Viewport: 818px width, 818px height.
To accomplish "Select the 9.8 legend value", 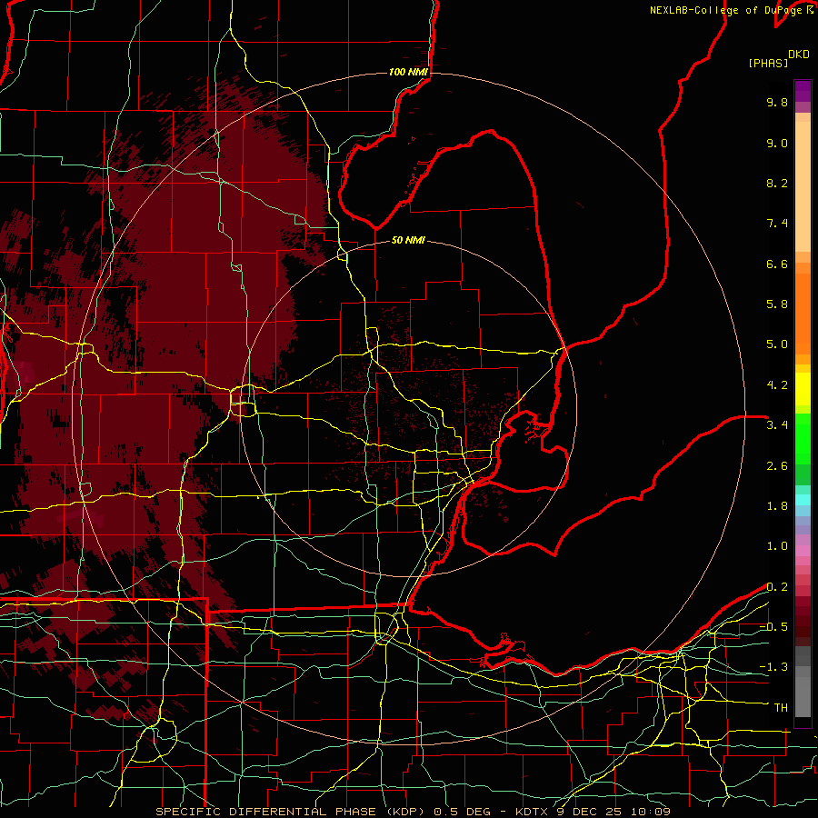I will click(x=777, y=102).
